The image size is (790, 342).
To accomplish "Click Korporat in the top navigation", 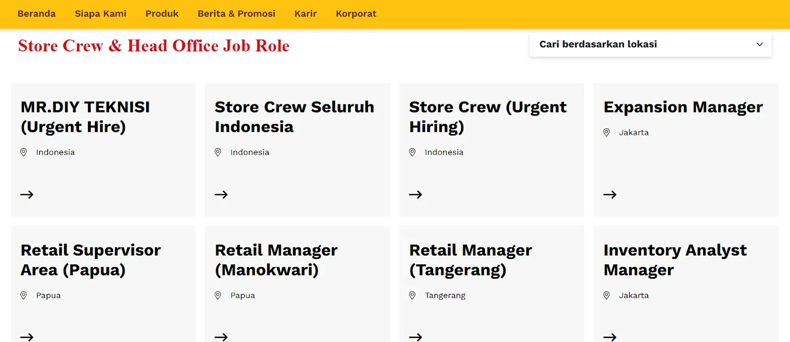I will (356, 14).
